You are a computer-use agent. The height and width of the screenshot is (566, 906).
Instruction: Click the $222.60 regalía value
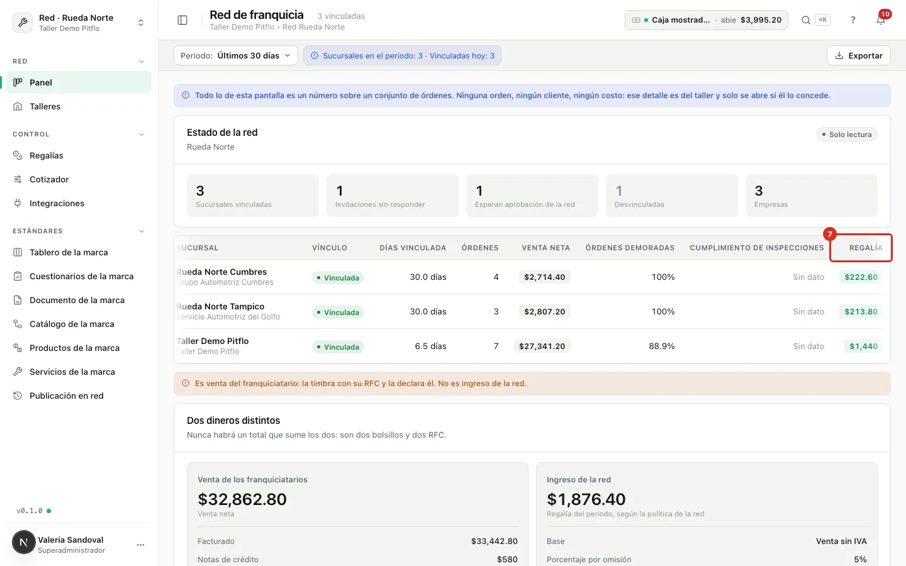tap(861, 277)
